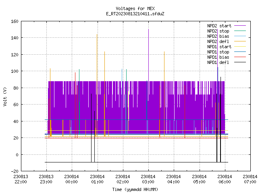Click the purple spike peaking at 150 V near 03:00

[149, 55]
